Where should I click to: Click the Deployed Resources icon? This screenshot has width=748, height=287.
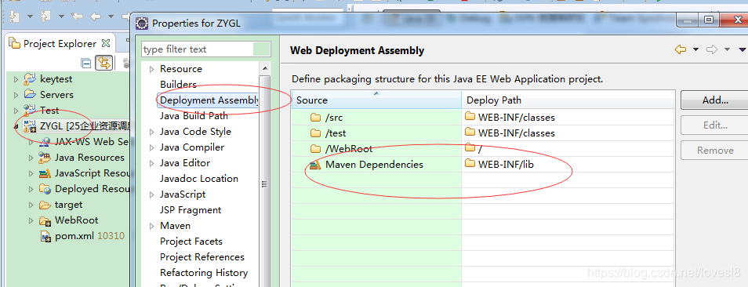pyautogui.click(x=45, y=189)
